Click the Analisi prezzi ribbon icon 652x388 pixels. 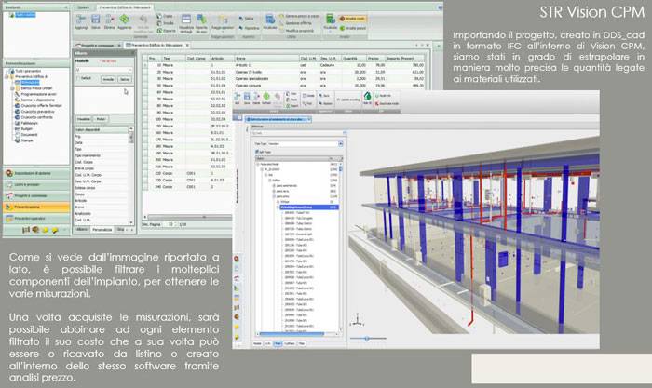point(342,28)
